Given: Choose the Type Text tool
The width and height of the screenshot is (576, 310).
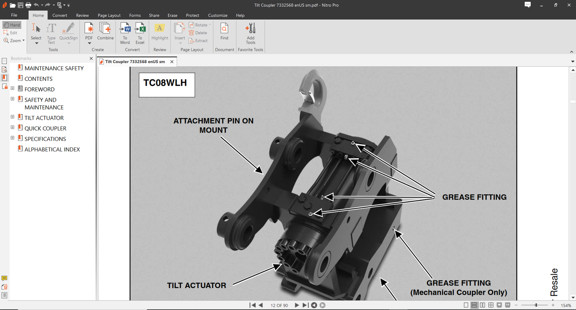Looking at the screenshot, I should (x=51, y=33).
